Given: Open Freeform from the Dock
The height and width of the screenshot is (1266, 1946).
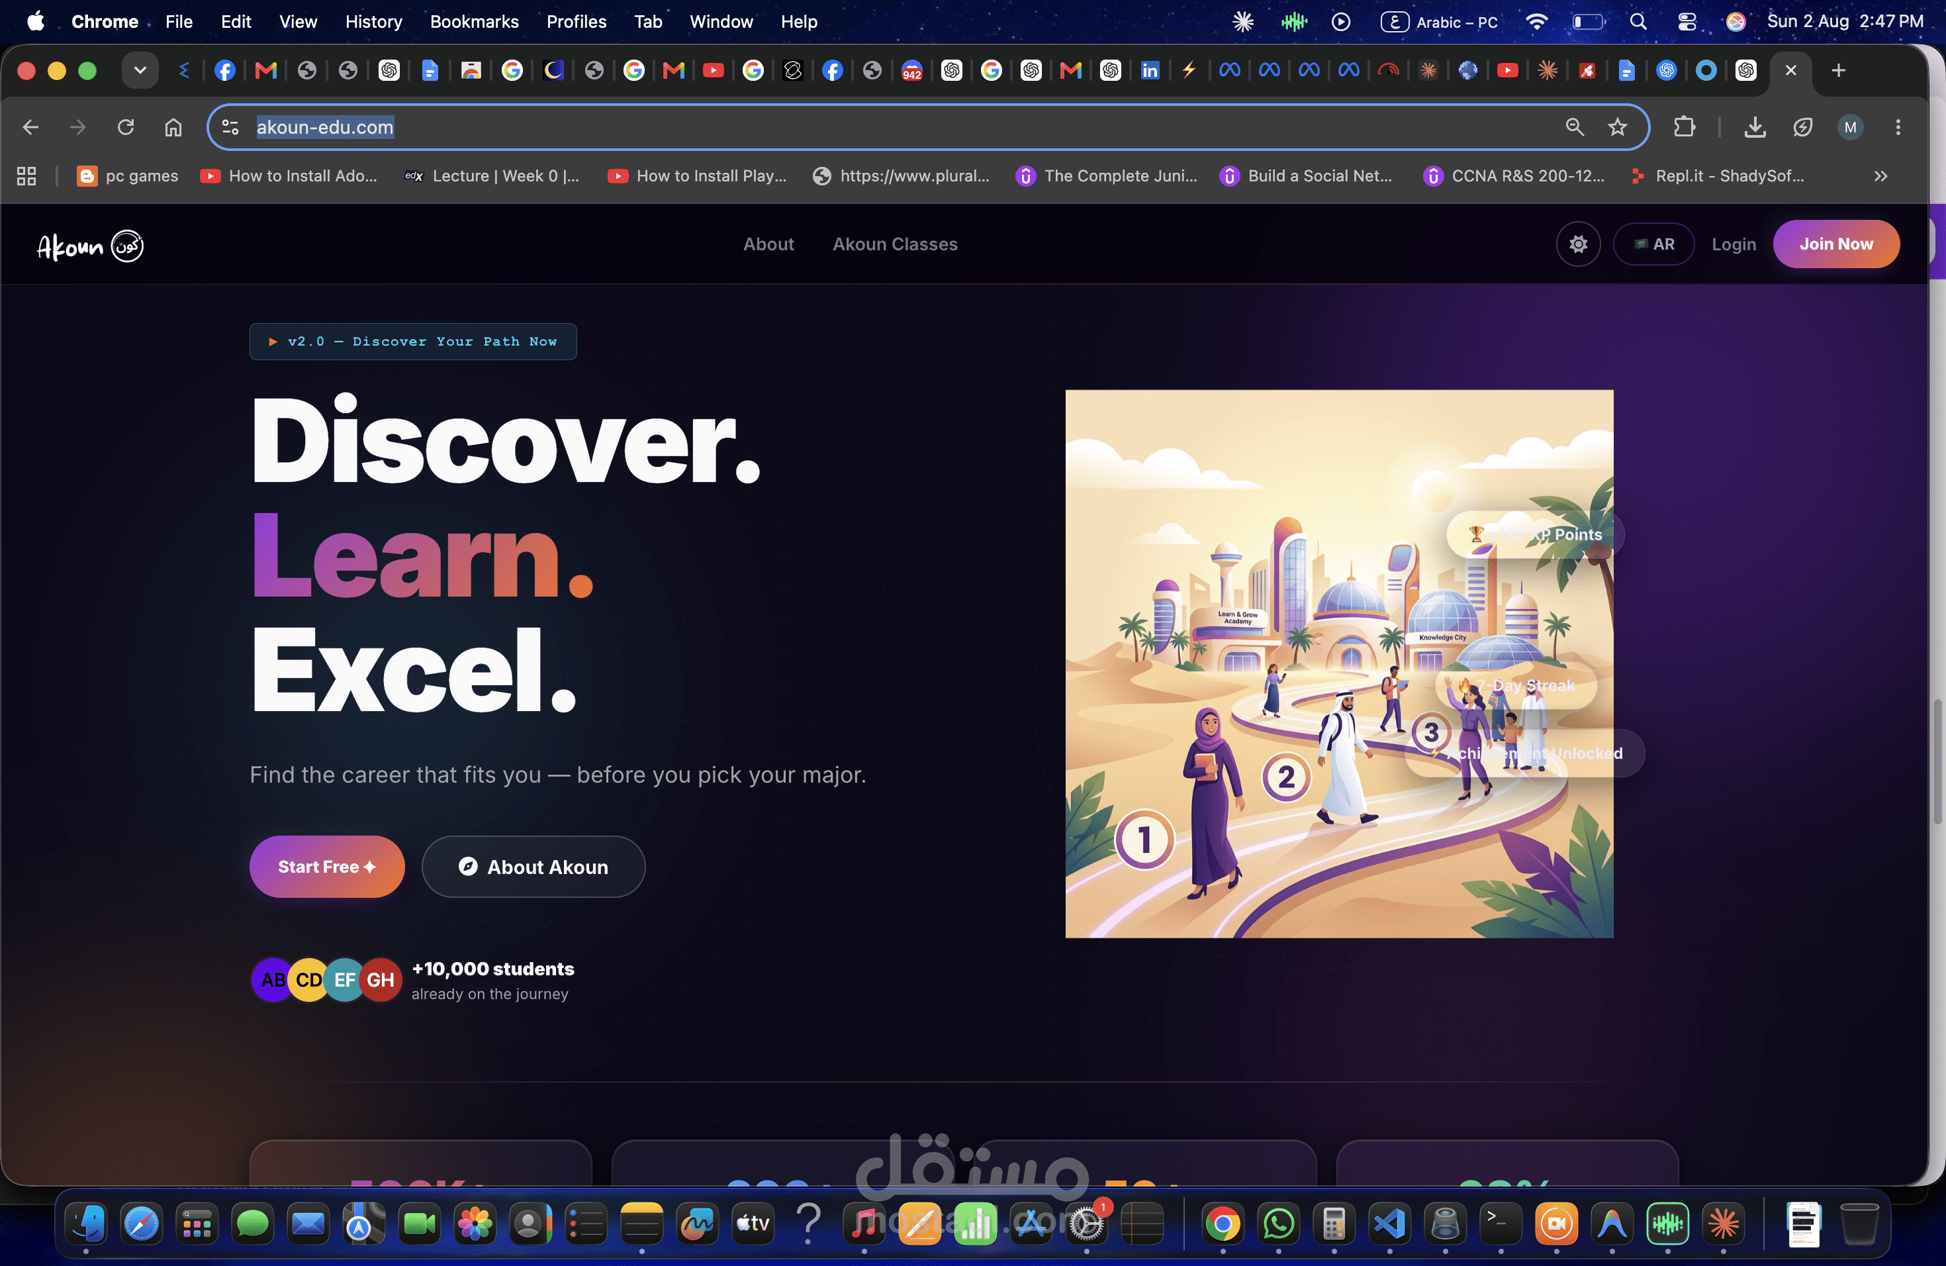Looking at the screenshot, I should click(698, 1224).
